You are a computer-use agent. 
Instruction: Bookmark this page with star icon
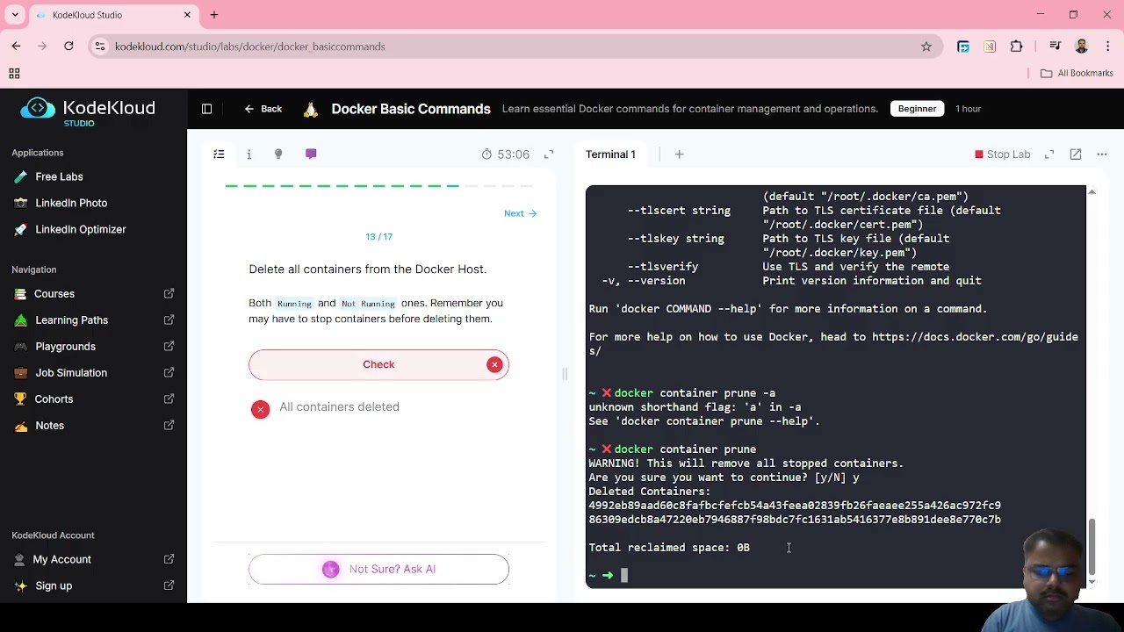coord(926,47)
